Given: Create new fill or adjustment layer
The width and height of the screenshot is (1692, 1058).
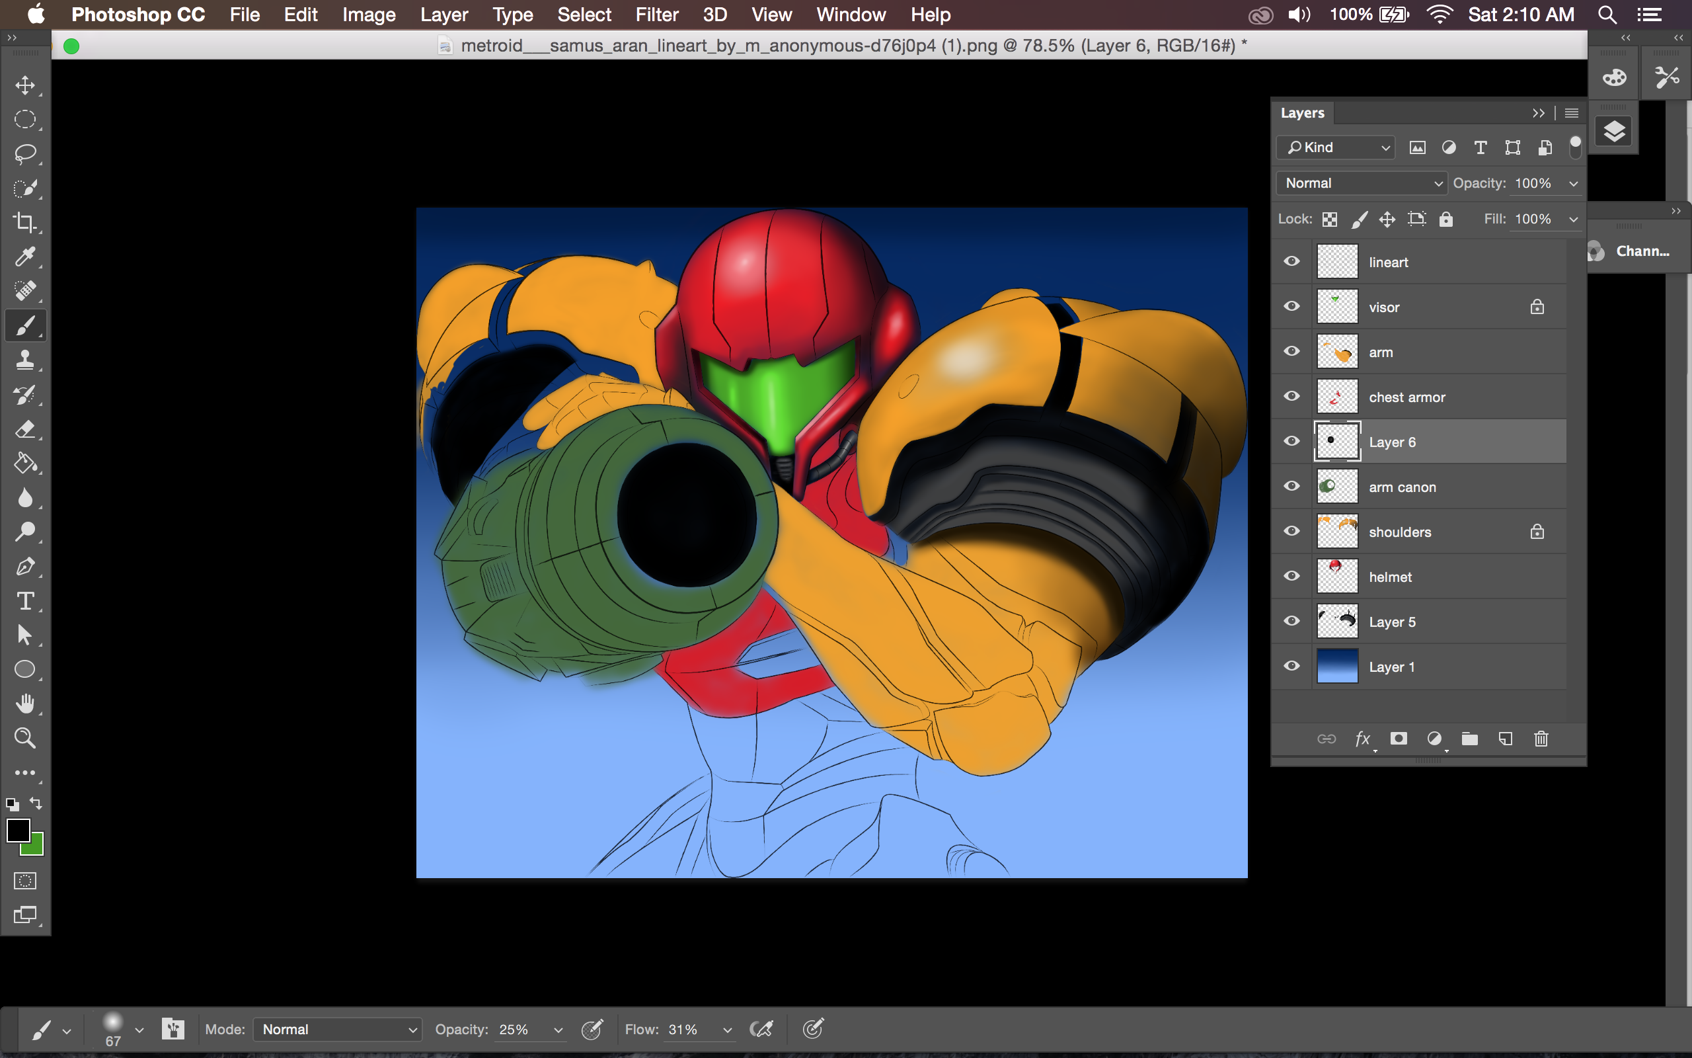Looking at the screenshot, I should 1434,739.
